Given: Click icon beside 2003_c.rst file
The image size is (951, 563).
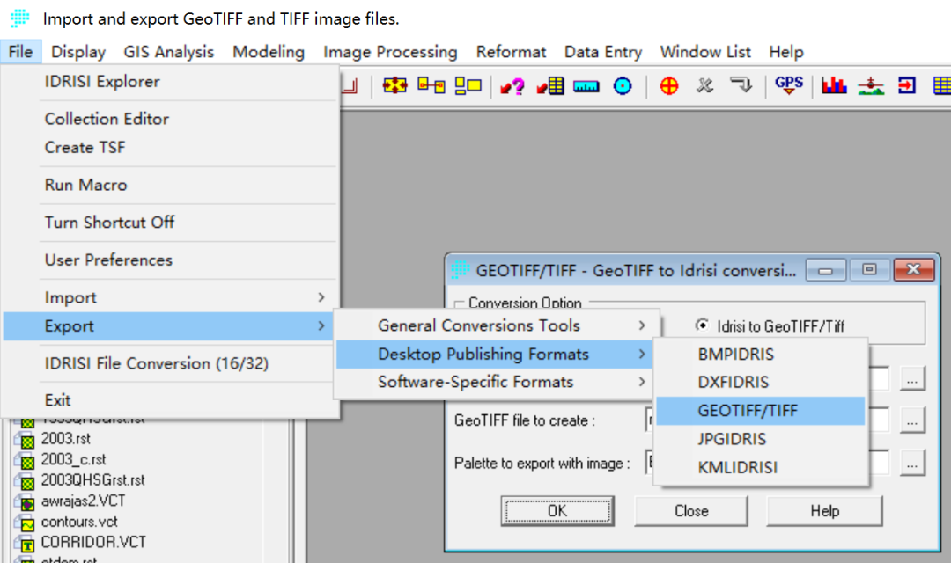Looking at the screenshot, I should [x=26, y=461].
